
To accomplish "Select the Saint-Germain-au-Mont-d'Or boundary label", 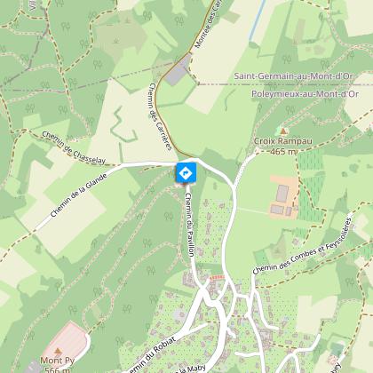I will pyautogui.click(x=293, y=76).
